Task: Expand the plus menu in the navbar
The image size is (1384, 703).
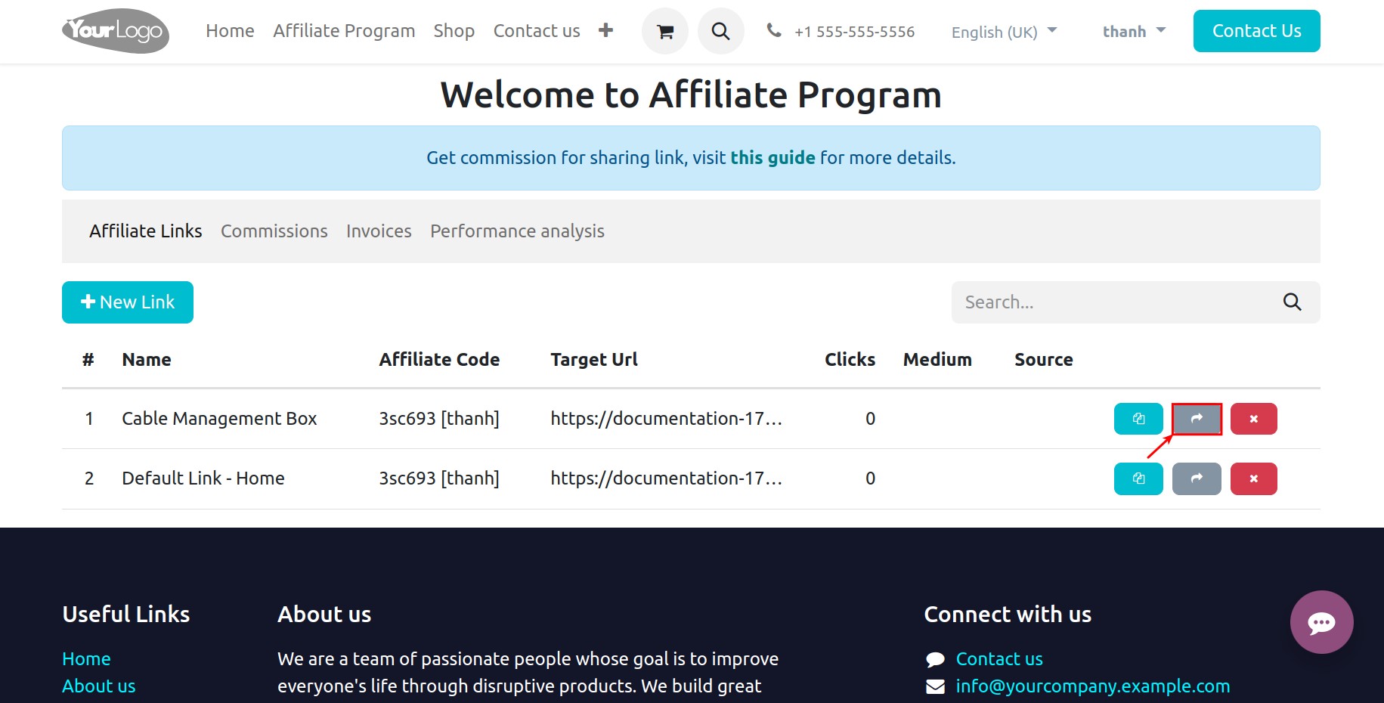Action: pyautogui.click(x=606, y=29)
